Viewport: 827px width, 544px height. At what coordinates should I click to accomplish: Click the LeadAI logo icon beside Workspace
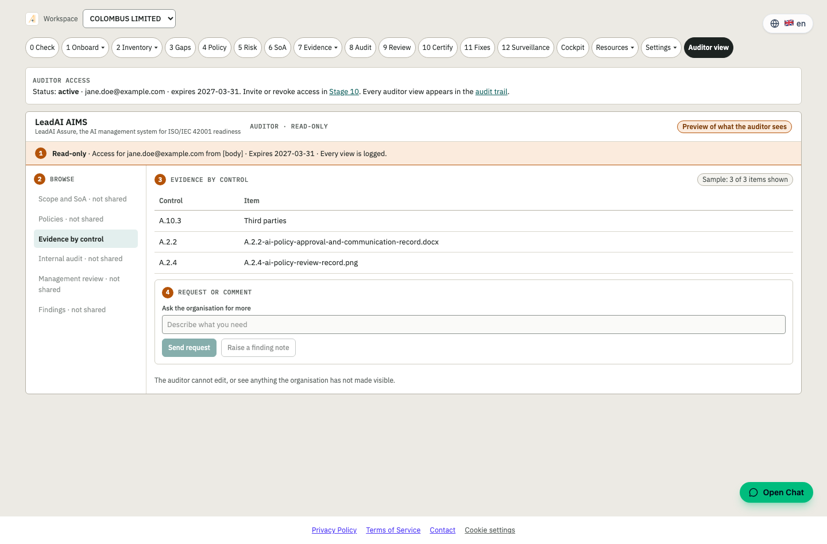32,19
